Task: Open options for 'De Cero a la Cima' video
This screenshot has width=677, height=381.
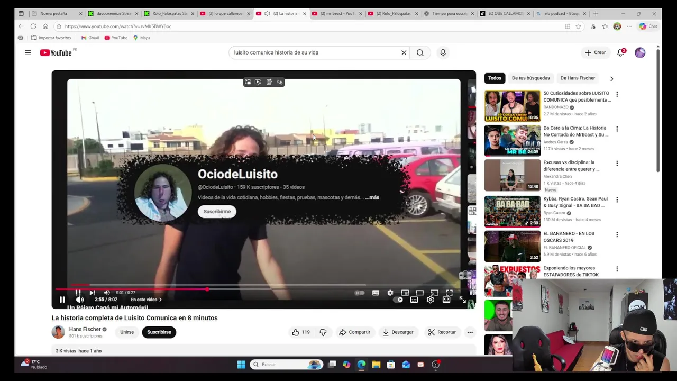Action: coord(617,129)
